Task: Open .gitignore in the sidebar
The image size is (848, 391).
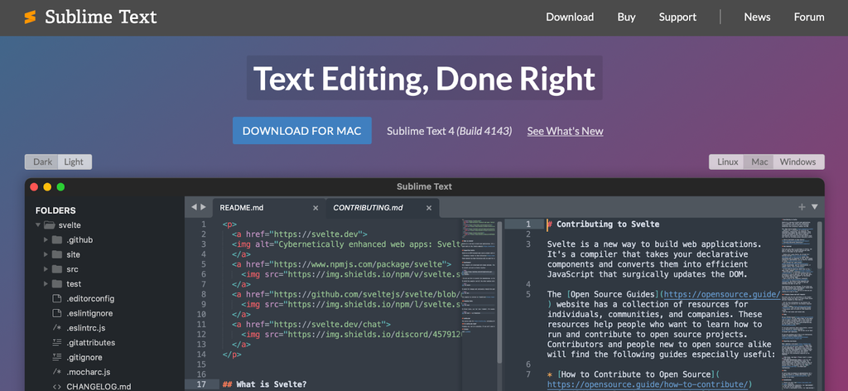Action: tap(84, 357)
